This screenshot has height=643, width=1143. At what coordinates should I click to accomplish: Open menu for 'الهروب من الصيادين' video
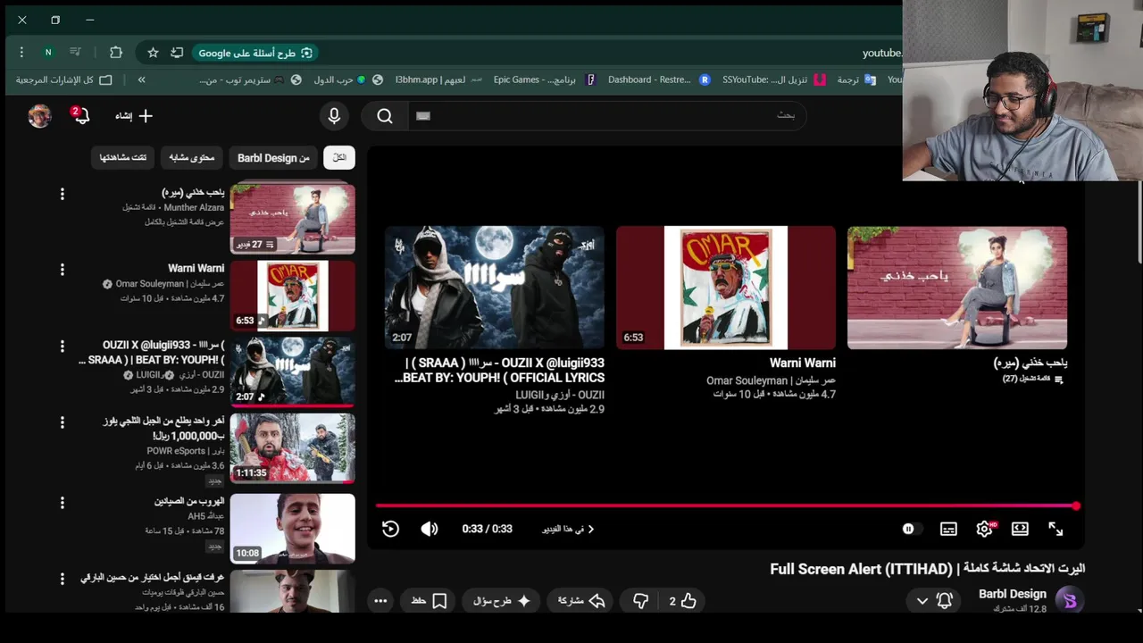point(62,503)
